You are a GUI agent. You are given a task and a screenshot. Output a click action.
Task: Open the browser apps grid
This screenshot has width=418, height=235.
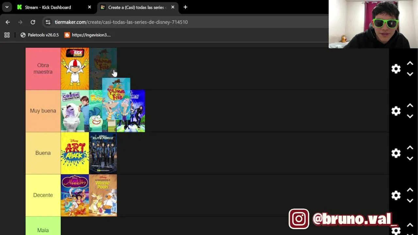coord(7,35)
